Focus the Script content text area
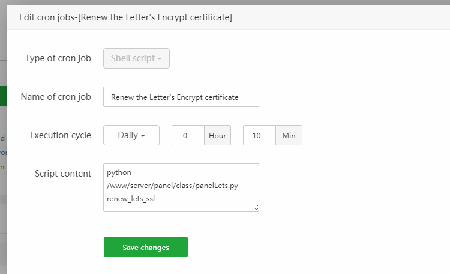This screenshot has height=274, width=450. click(181, 187)
